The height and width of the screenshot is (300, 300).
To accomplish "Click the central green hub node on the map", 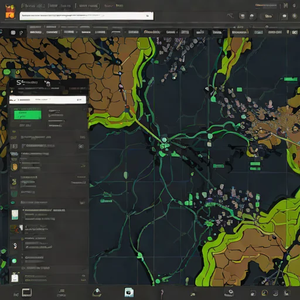I will 164,140.
